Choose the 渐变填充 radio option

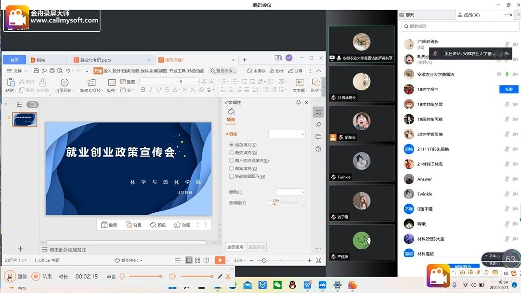coord(232,153)
